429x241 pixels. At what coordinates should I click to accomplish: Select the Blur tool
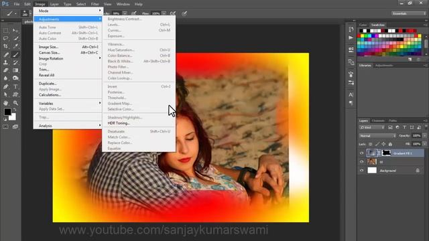tap(6, 78)
